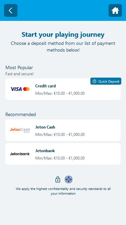Screen dimensions: 126x225
Task: Click the padlock security icon
Action: (x=58, y=179)
